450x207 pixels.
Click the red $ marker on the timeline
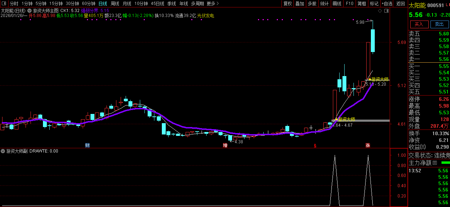coord(315,145)
